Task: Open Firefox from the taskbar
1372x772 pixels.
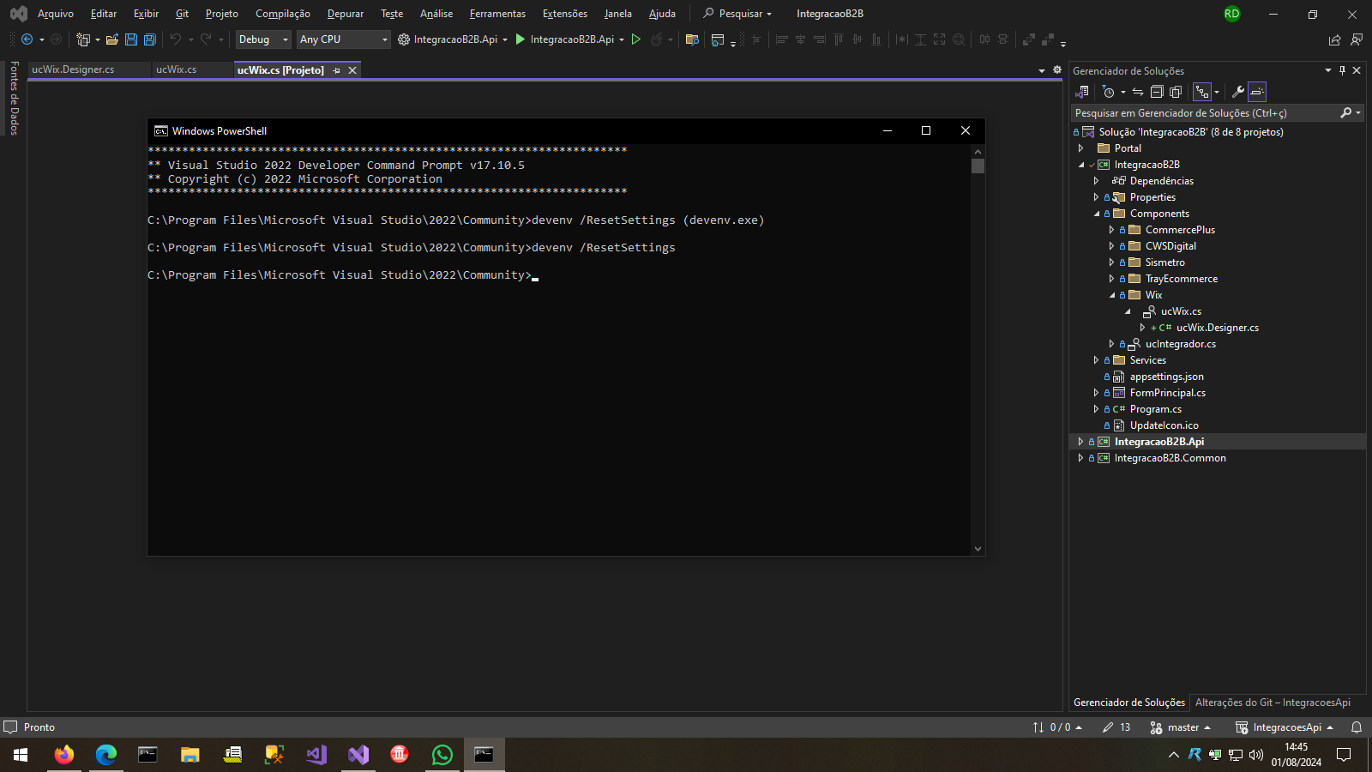Action: (x=64, y=755)
